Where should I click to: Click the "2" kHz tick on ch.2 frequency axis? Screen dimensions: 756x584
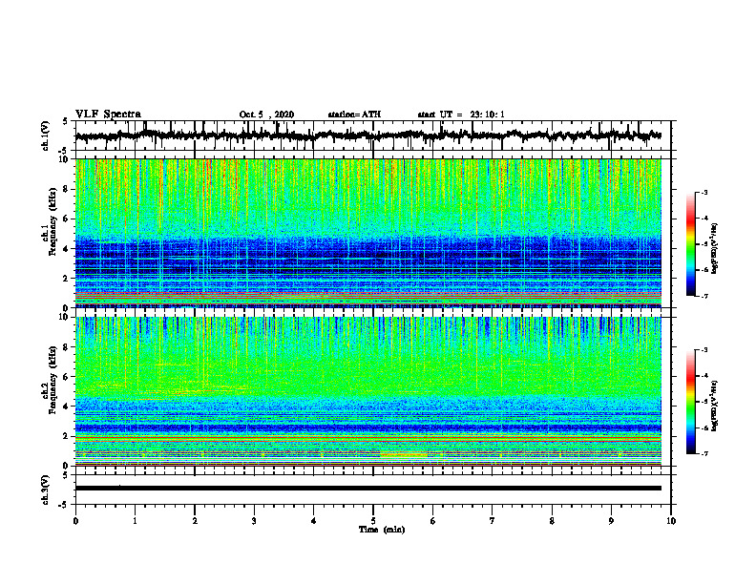click(67, 436)
